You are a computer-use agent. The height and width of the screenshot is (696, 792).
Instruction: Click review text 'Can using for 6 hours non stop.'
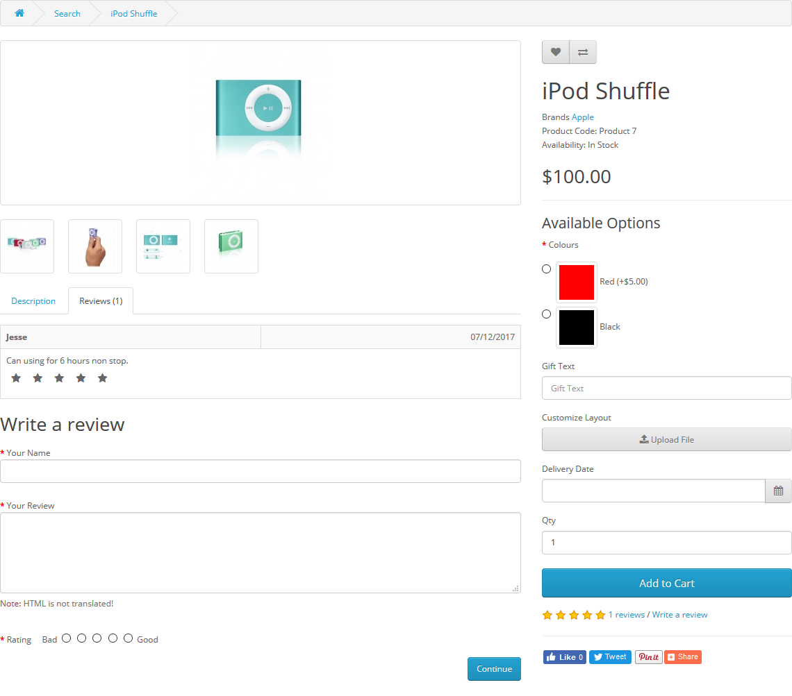[67, 361]
